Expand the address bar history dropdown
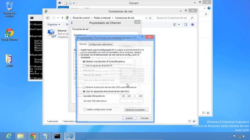This screenshot has height=140, width=250. click(x=146, y=18)
